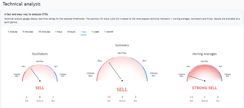244x108 pixels.
Task: Click the Summary sell count 15
Action: (109, 97)
